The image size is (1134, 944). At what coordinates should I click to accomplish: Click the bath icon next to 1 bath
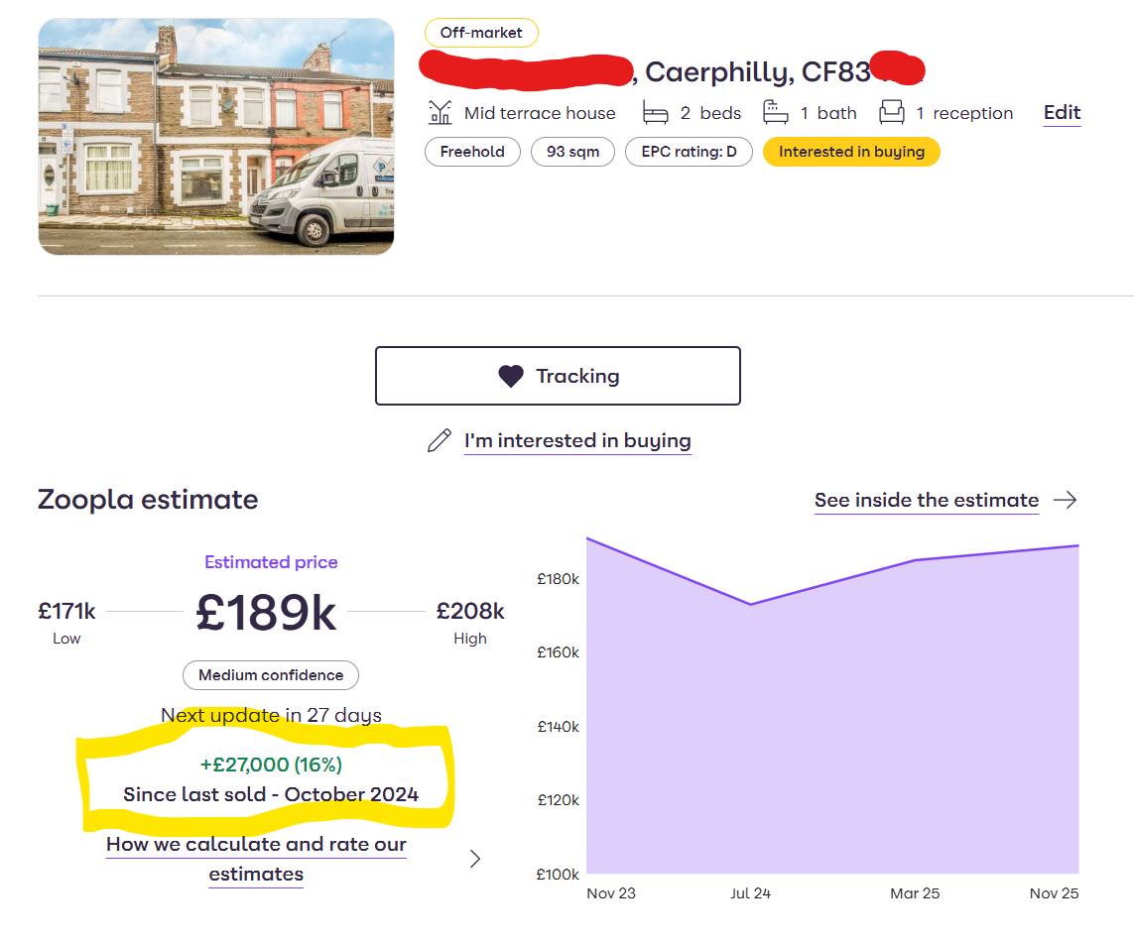coord(776,113)
